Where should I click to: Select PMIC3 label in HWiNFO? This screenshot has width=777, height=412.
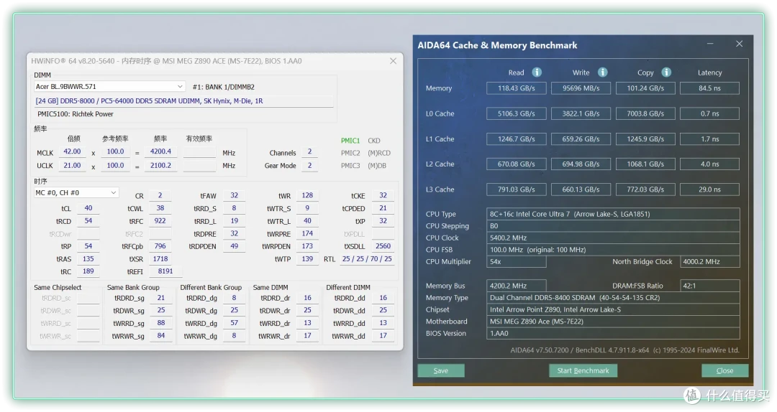pos(350,166)
